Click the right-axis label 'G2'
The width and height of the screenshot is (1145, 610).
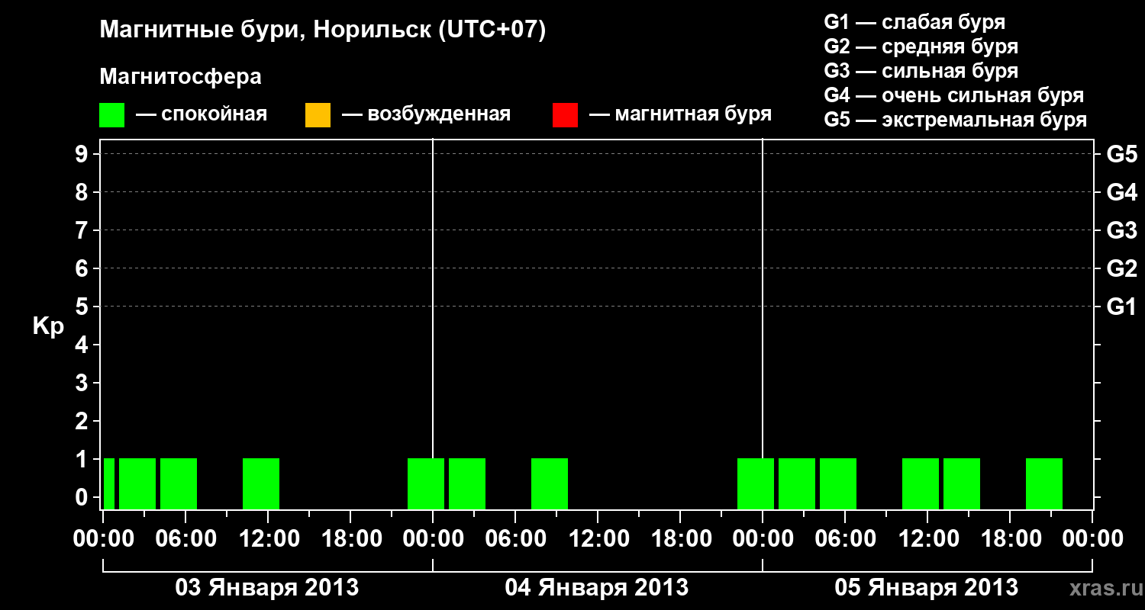[x=1122, y=269]
